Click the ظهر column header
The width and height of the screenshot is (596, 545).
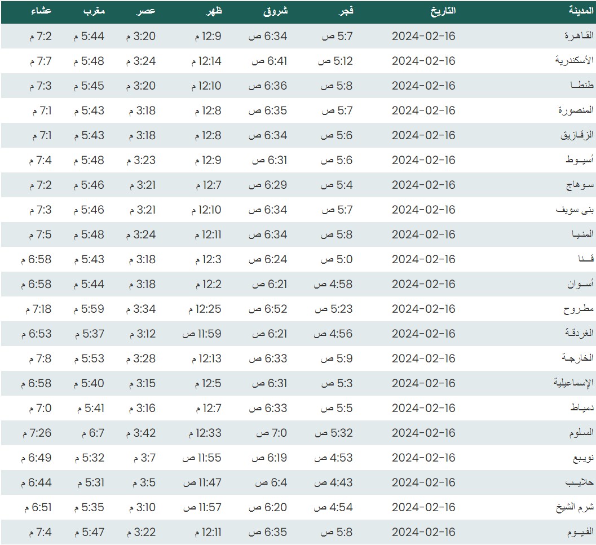tap(214, 11)
